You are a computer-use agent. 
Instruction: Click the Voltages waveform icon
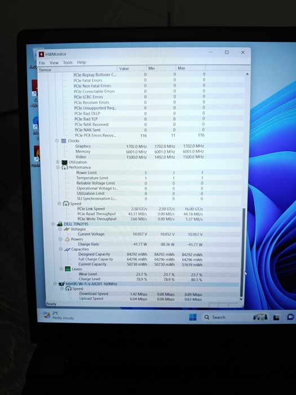pos(67,229)
